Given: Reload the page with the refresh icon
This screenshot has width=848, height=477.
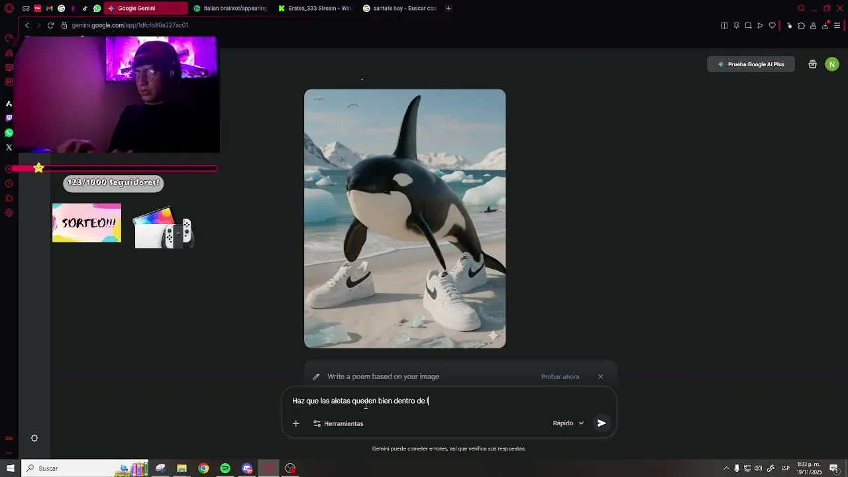Looking at the screenshot, I should click(x=50, y=25).
